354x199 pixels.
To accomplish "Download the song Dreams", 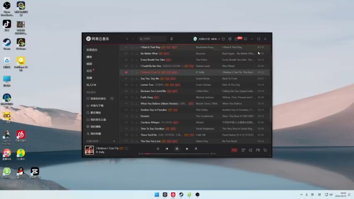I will tap(137, 116).
